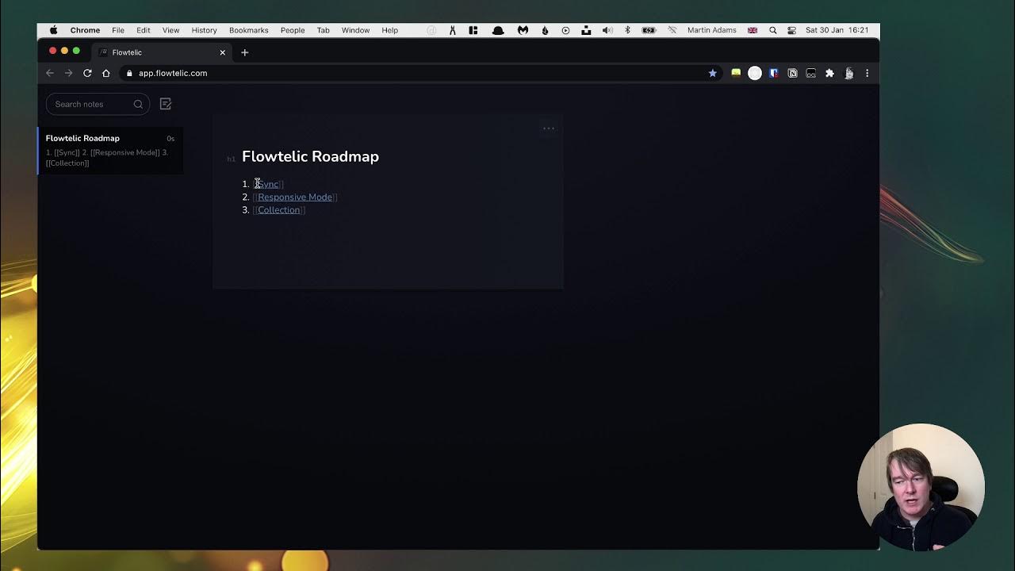Click the h1 marker beside the heading
The image size is (1015, 571).
231,159
